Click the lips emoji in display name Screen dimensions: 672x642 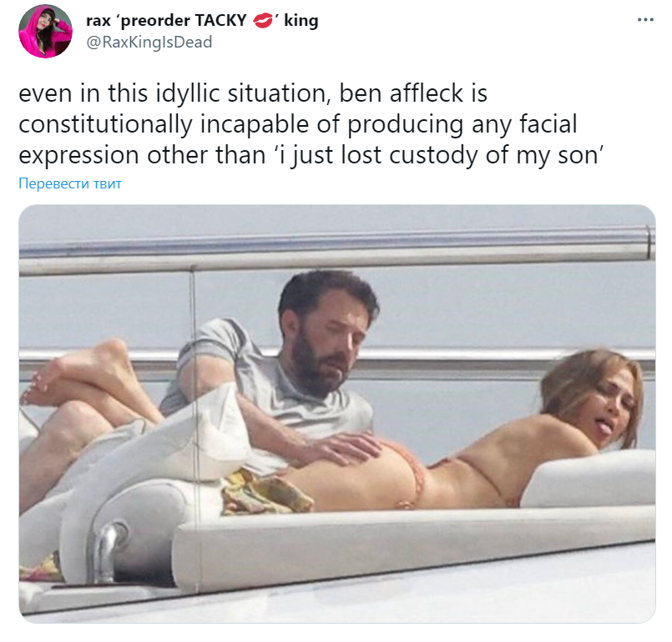pyautogui.click(x=262, y=21)
